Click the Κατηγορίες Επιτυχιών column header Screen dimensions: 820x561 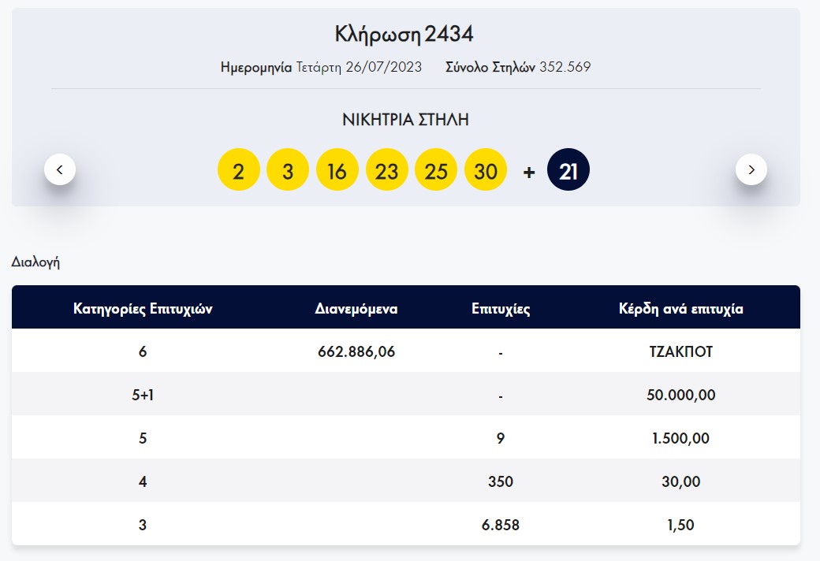click(143, 309)
